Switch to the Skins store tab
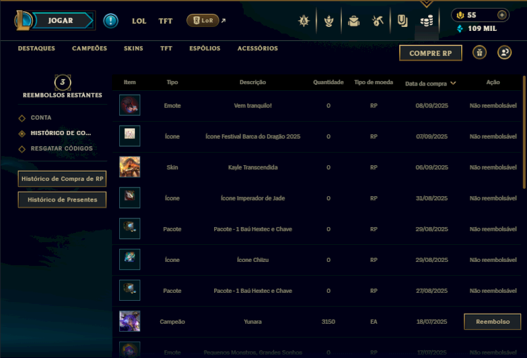This screenshot has height=358, width=527. tap(133, 49)
